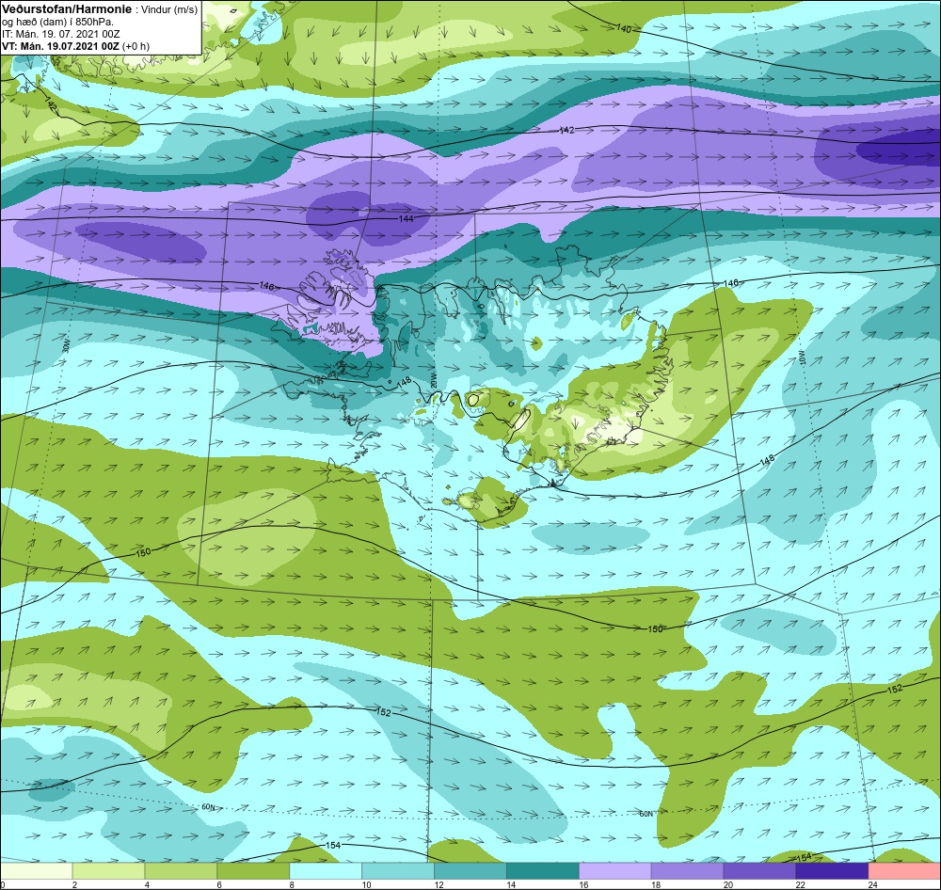Viewport: 941px width, 890px height.
Task: Click the pink above-24 m/s legend swatch
Action: (x=904, y=871)
